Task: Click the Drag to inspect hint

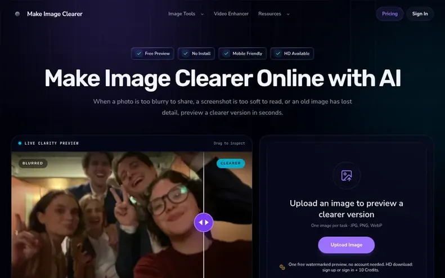Action: pos(230,143)
